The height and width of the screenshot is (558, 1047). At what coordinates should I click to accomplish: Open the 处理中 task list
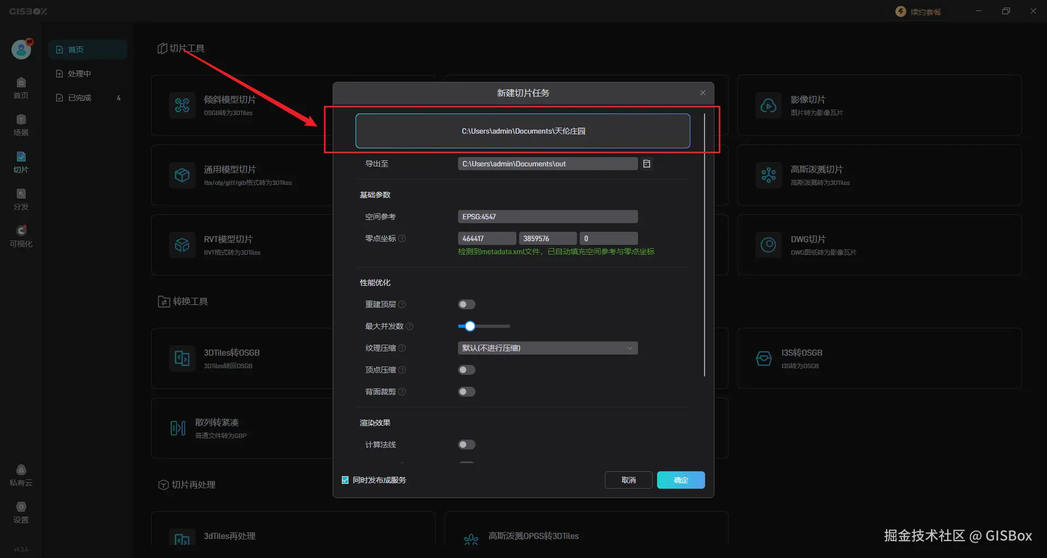(88, 74)
